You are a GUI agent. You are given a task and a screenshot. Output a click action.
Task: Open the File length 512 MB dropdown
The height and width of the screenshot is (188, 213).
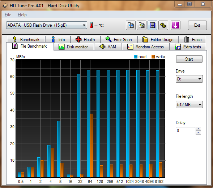[x=189, y=105]
